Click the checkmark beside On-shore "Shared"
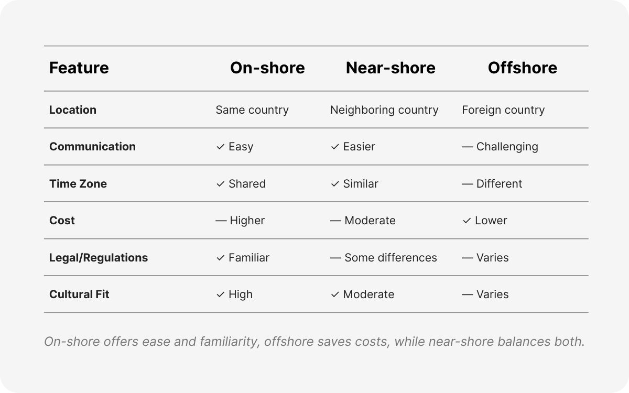This screenshot has width=629, height=393. pos(220,184)
